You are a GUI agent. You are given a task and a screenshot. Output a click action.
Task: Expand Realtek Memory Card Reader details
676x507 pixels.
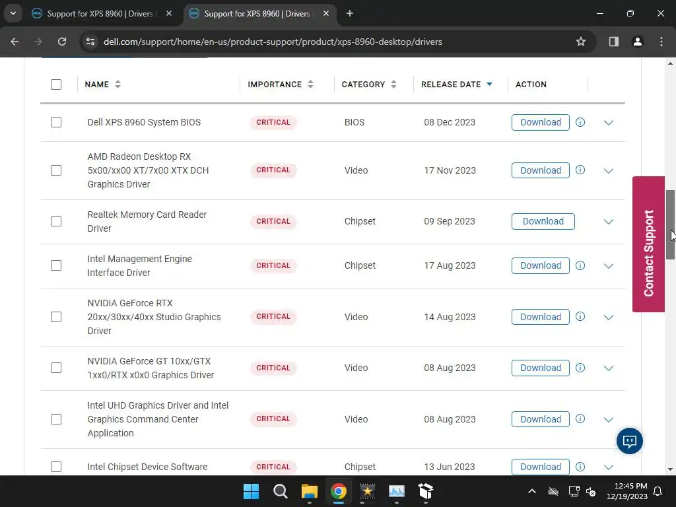pos(608,222)
